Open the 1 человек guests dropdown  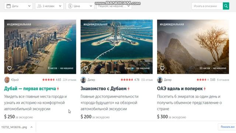click(x=49, y=6)
